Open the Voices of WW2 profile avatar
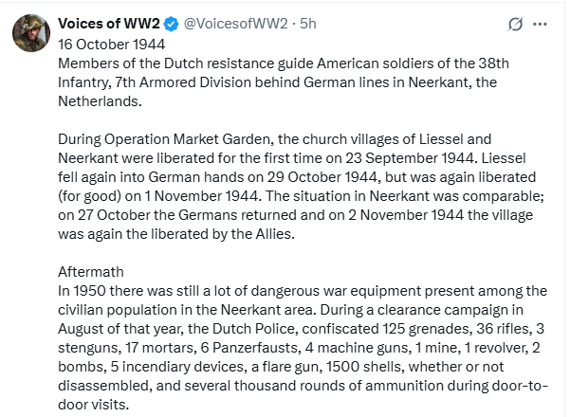 pyautogui.click(x=30, y=32)
